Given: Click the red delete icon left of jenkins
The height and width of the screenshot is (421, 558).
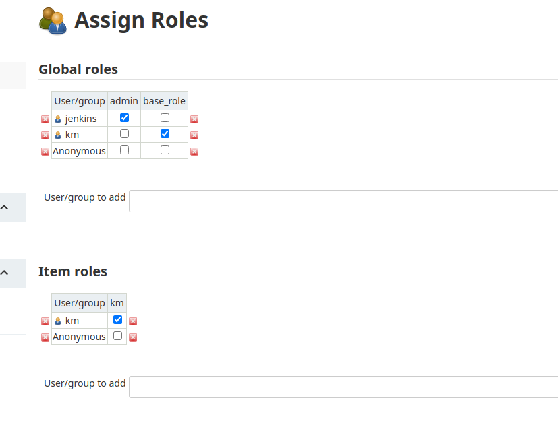Looking at the screenshot, I should click(45, 119).
